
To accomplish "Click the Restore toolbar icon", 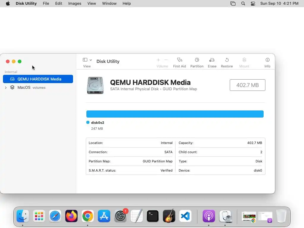I will click(227, 60).
